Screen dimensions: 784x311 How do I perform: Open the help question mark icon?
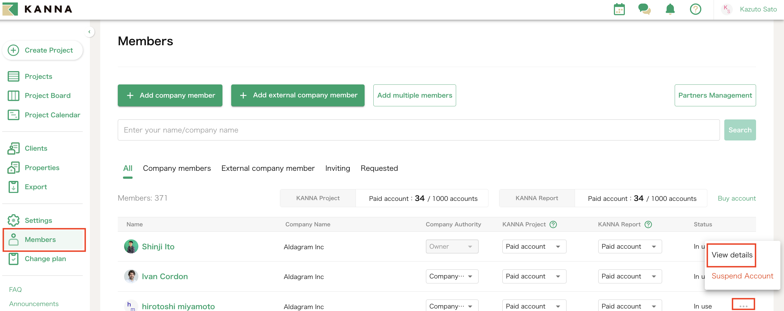pos(695,9)
